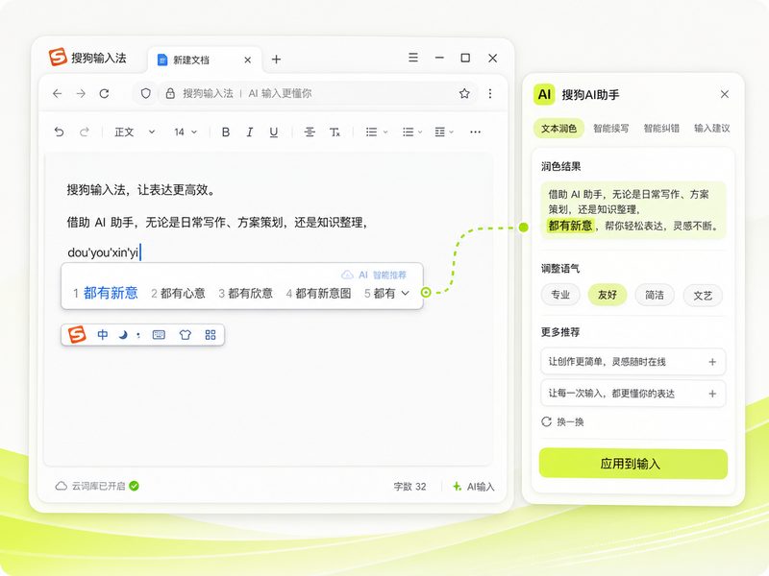
Task: Open the 正文 paragraph style dropdown
Action: [x=135, y=132]
